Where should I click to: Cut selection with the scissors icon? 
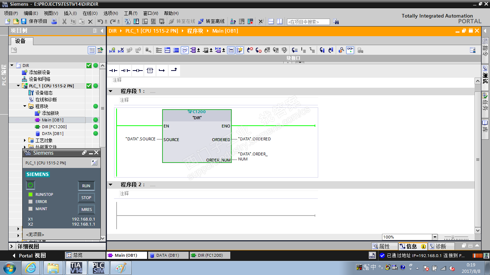click(x=65, y=21)
